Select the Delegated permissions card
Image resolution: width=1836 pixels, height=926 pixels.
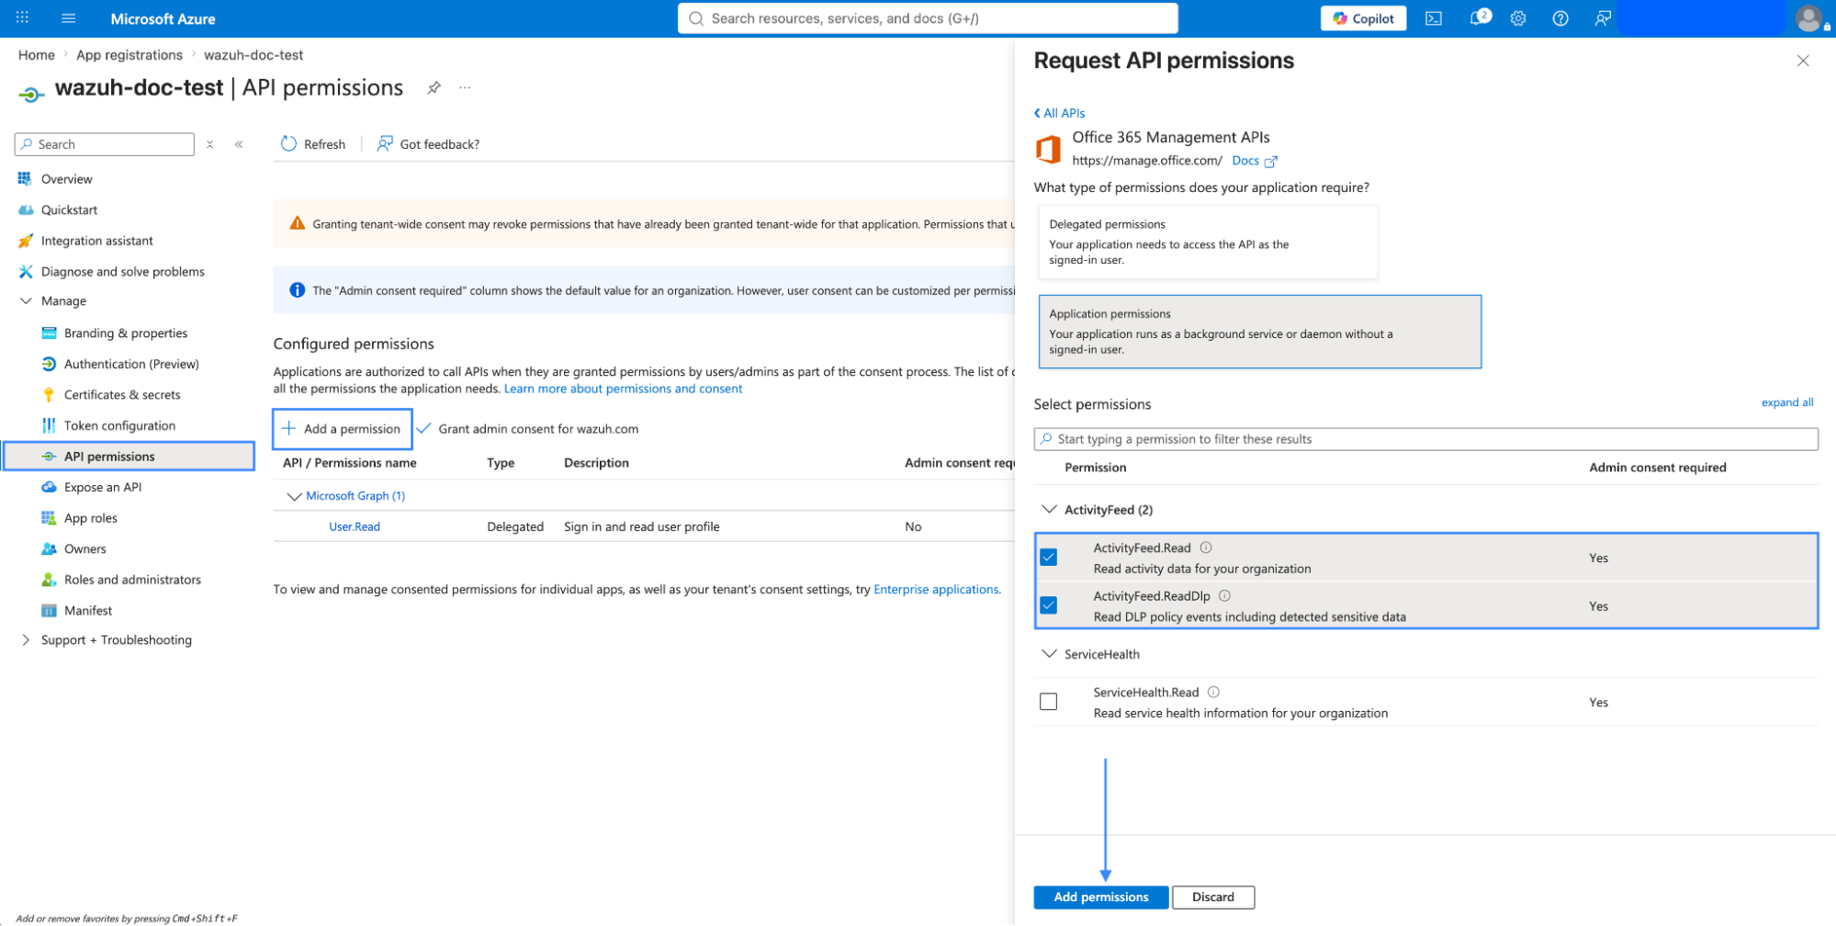[1208, 242]
